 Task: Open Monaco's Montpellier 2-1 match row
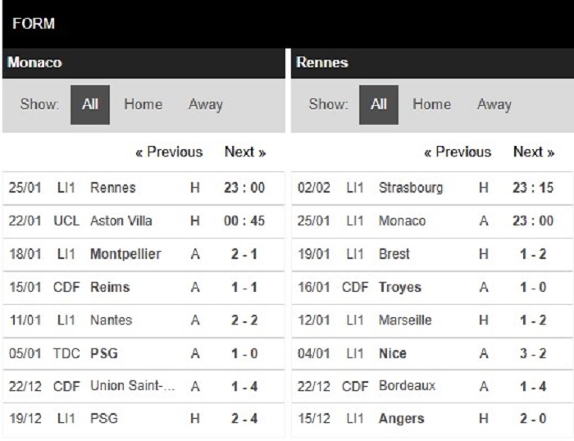[x=143, y=255]
